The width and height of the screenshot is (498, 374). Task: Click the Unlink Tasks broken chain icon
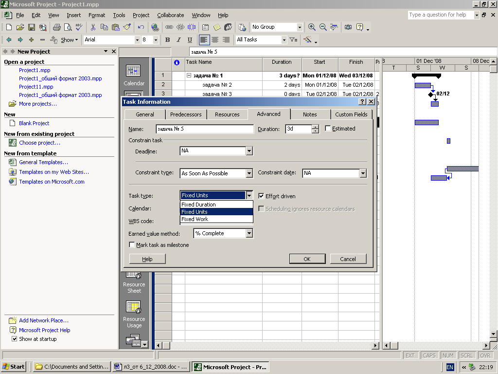pos(180,27)
